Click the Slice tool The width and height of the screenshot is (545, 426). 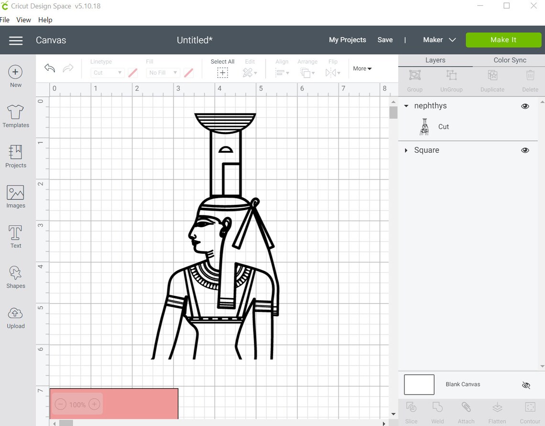click(x=411, y=411)
